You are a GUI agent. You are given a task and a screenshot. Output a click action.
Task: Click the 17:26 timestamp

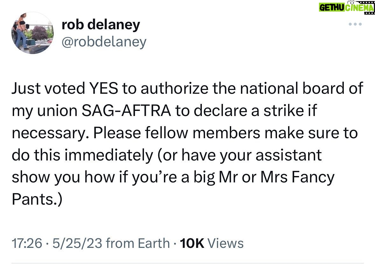27,243
